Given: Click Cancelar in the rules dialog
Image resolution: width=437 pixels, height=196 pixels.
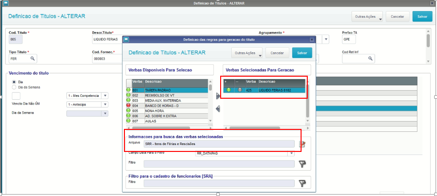Looking at the screenshot, I should click(277, 53).
